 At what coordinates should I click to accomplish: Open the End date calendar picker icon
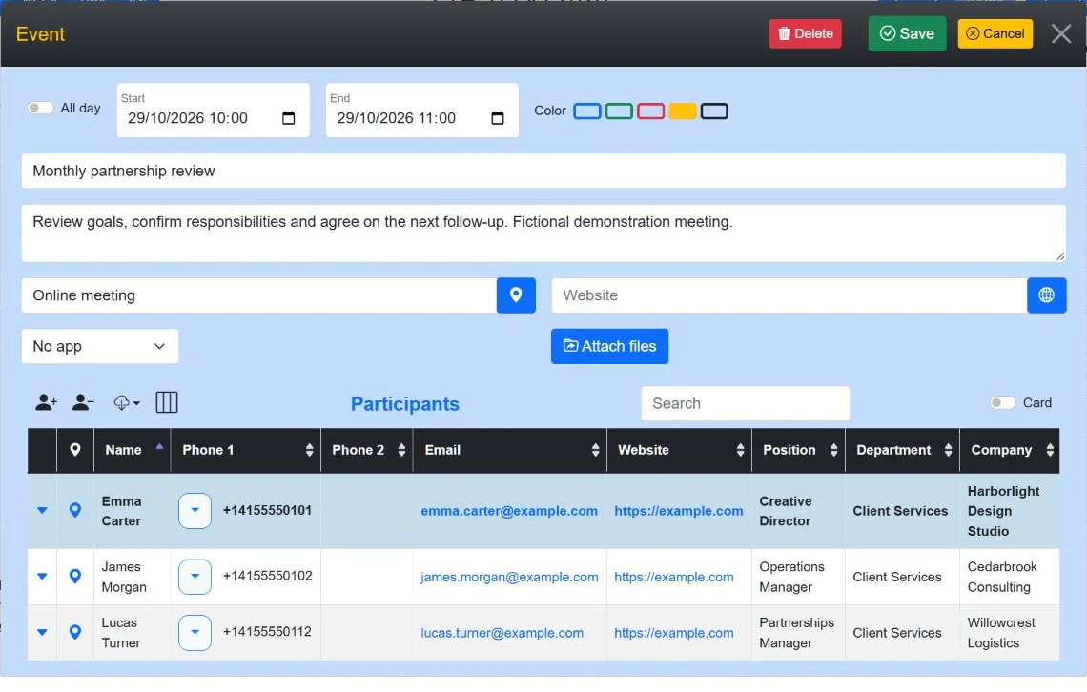point(497,118)
